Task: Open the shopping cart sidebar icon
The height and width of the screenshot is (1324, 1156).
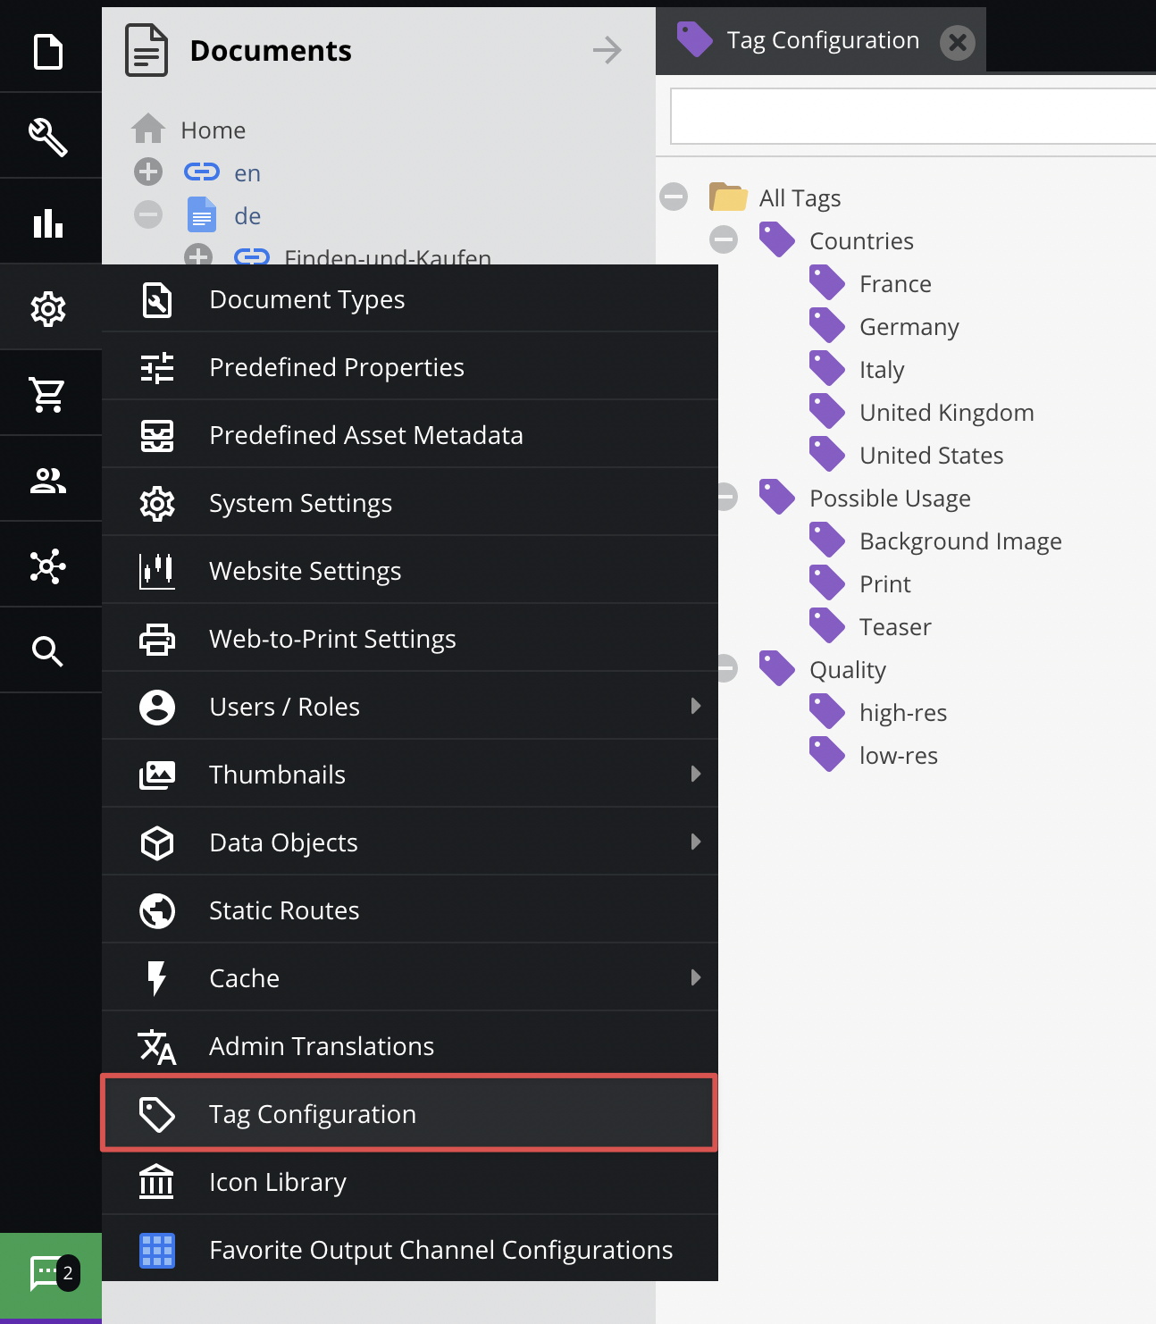Action: point(48,394)
